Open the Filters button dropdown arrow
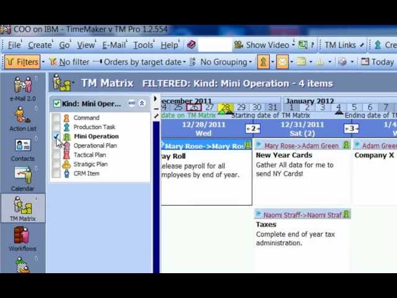Image resolution: width=397 pixels, height=298 pixels. [x=43, y=62]
